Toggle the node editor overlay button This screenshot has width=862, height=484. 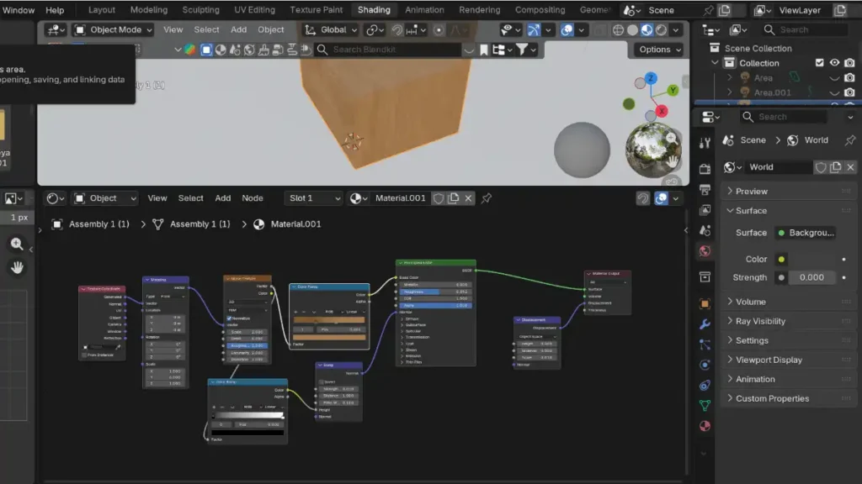coord(662,198)
